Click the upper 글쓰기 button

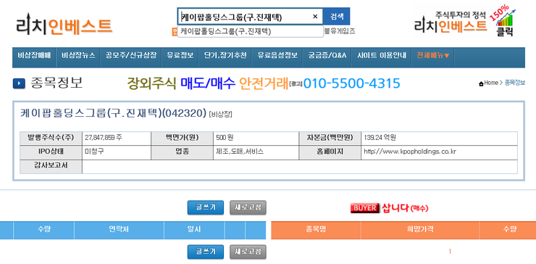point(206,207)
